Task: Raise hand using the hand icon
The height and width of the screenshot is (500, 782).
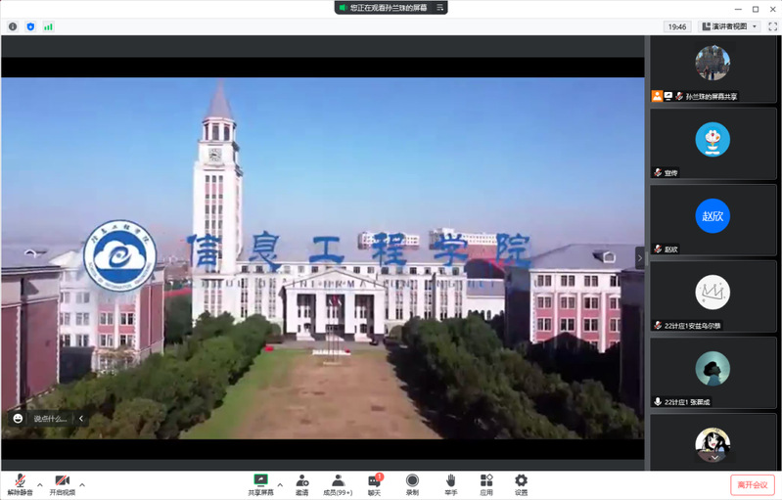Action: tap(450, 480)
